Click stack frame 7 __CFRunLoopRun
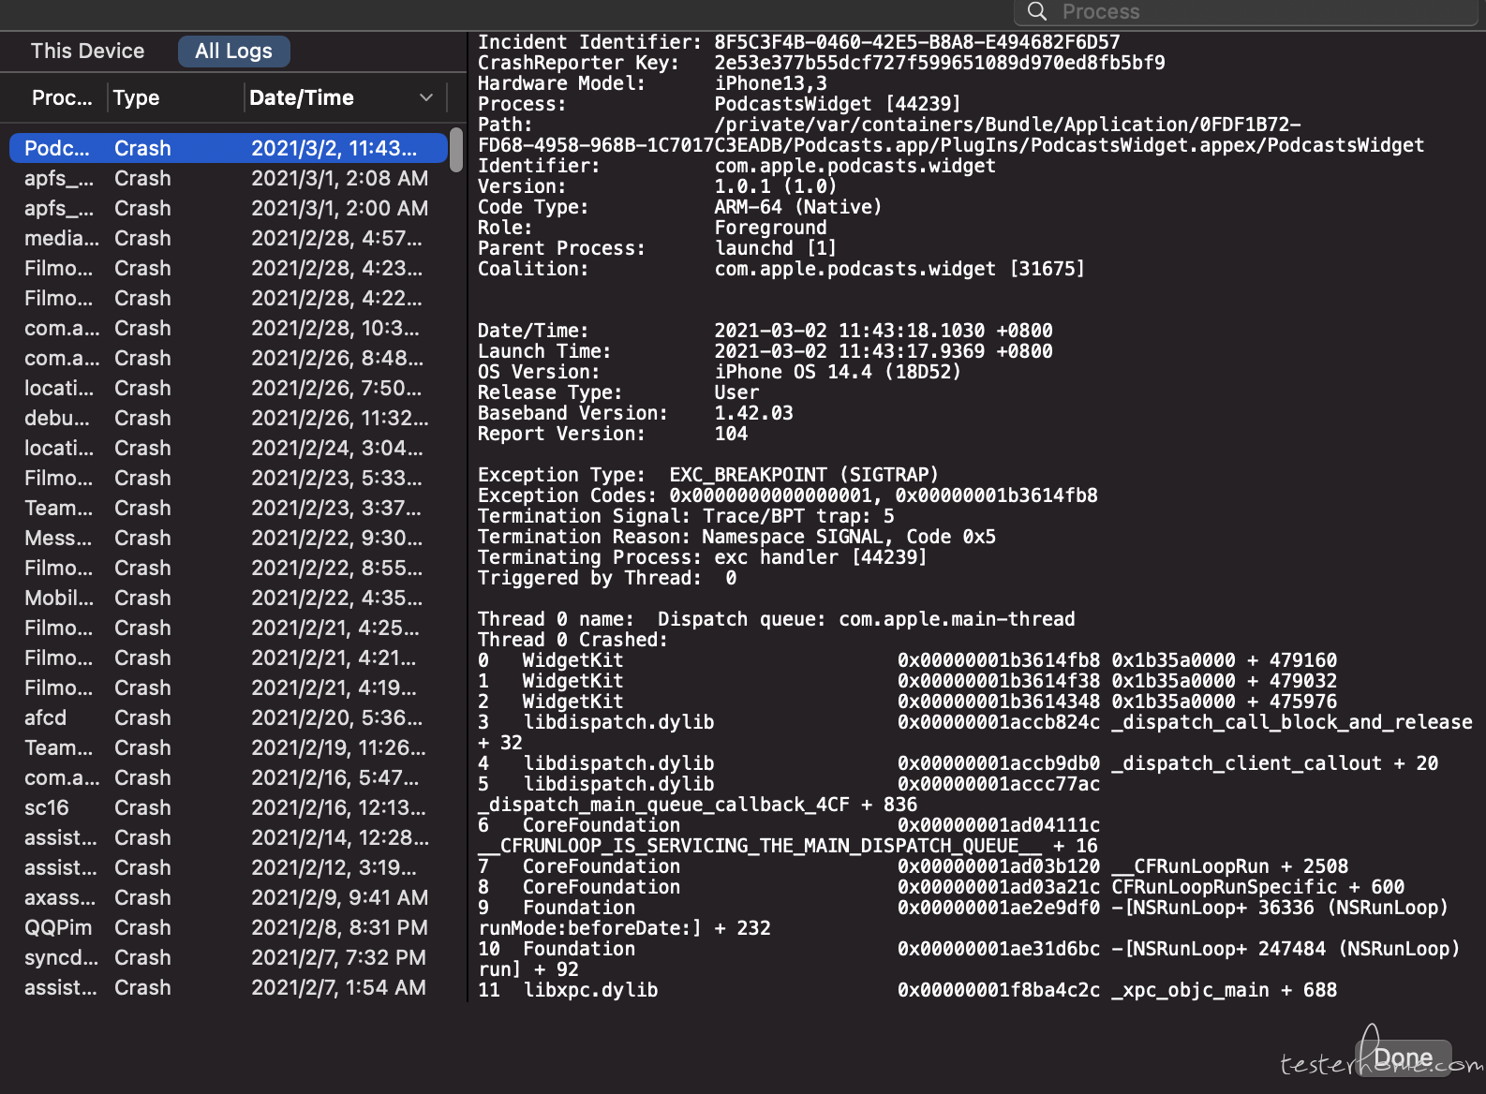This screenshot has width=1486, height=1094. click(913, 866)
